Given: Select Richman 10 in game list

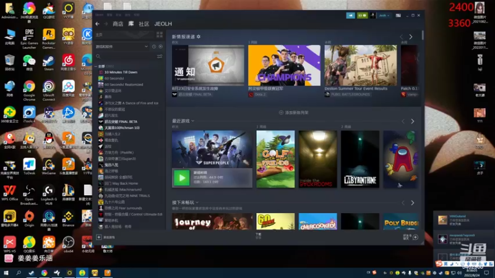Looking at the screenshot, I should pyautogui.click(x=122, y=128).
